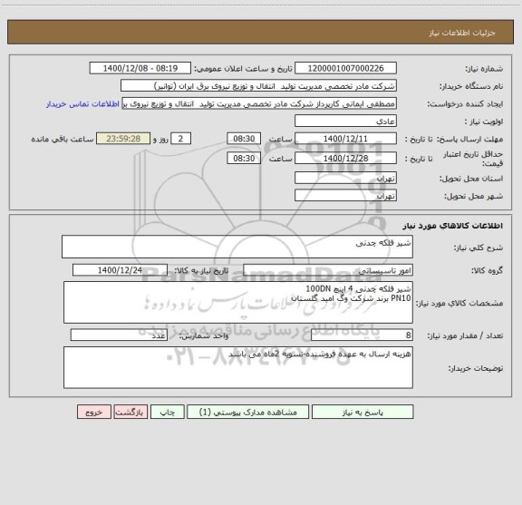522x505 pixels.
Task: Click the شرح کلی نیاز text area
Action: 237,247
